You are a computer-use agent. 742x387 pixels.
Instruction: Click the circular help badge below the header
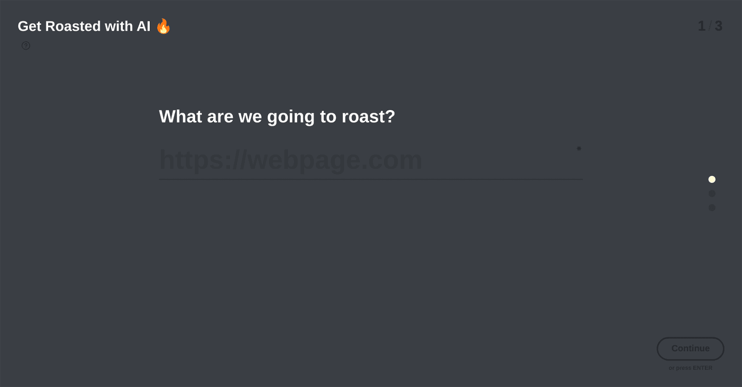26,45
